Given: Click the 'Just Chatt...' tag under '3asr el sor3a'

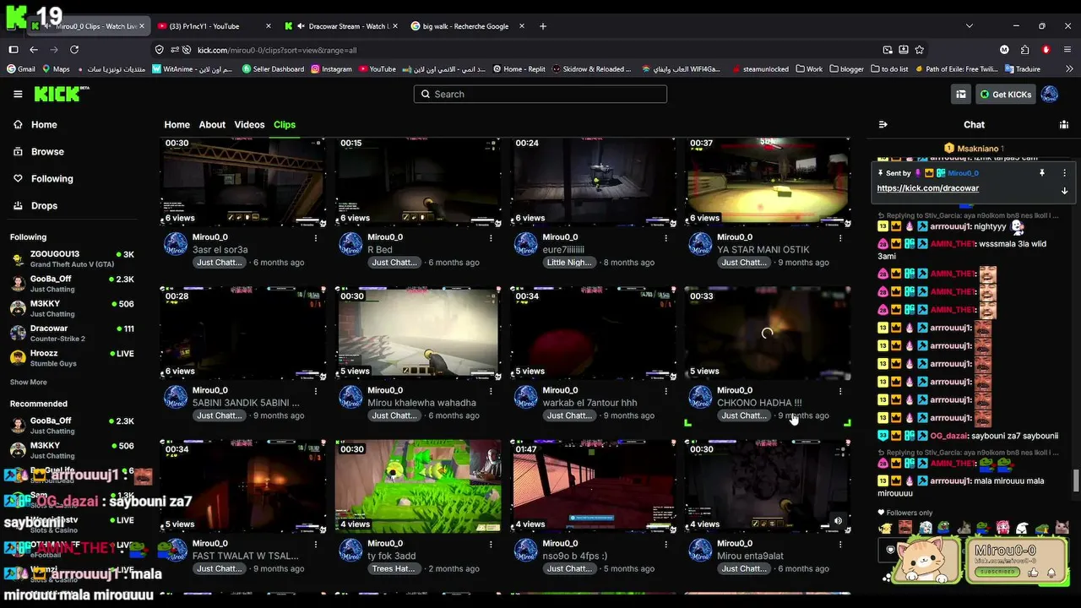Looking at the screenshot, I should tap(220, 263).
